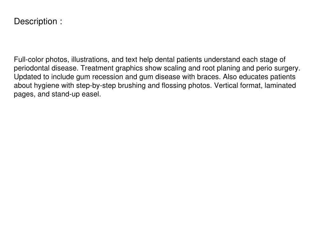Select the word 'periodontal' in the paragraph

pyautogui.click(x=32, y=68)
